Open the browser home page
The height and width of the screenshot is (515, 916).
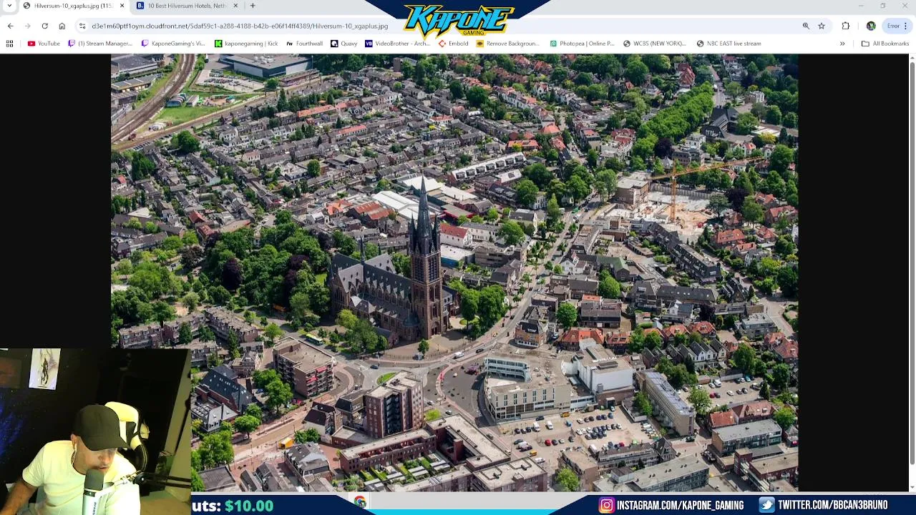(x=62, y=26)
